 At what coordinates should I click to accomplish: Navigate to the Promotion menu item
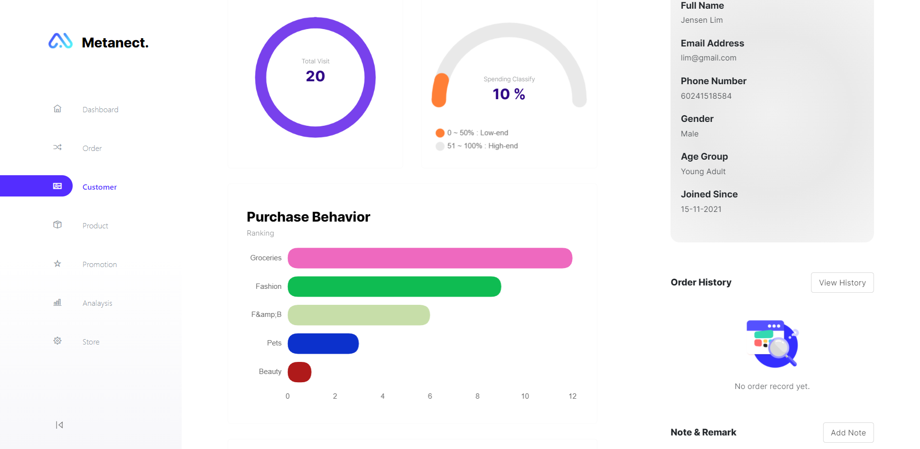coord(99,265)
